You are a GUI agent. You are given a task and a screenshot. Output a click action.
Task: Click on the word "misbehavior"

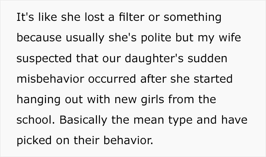click(47, 79)
